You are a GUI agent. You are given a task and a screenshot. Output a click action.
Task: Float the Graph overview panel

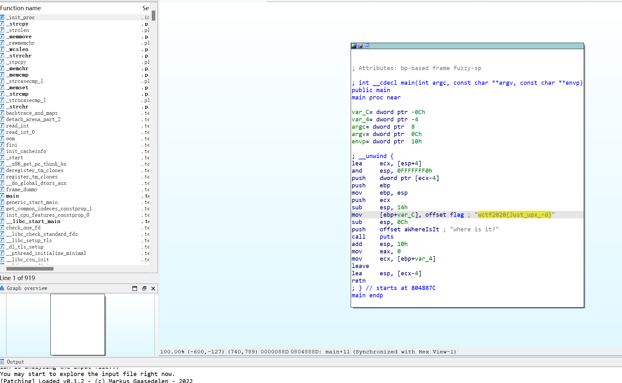click(144, 288)
